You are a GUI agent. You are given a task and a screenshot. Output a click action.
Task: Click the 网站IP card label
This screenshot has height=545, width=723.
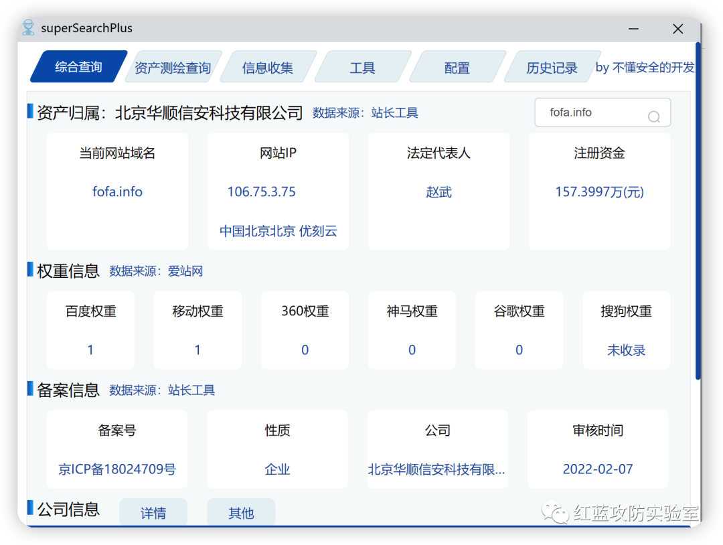278,153
